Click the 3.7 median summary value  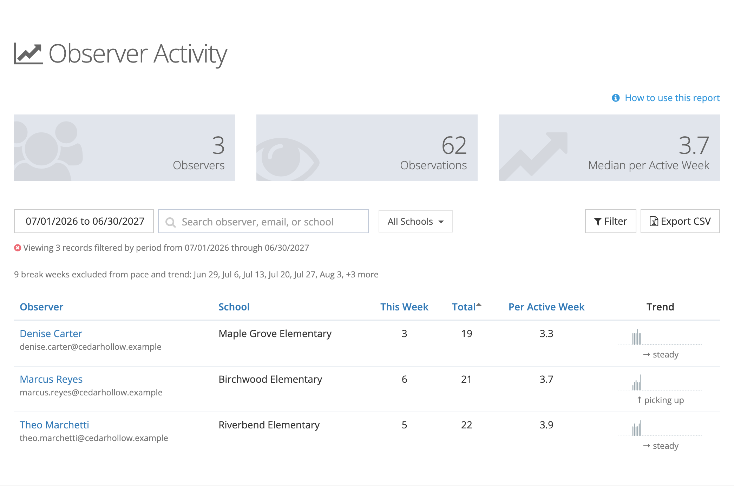[694, 145]
